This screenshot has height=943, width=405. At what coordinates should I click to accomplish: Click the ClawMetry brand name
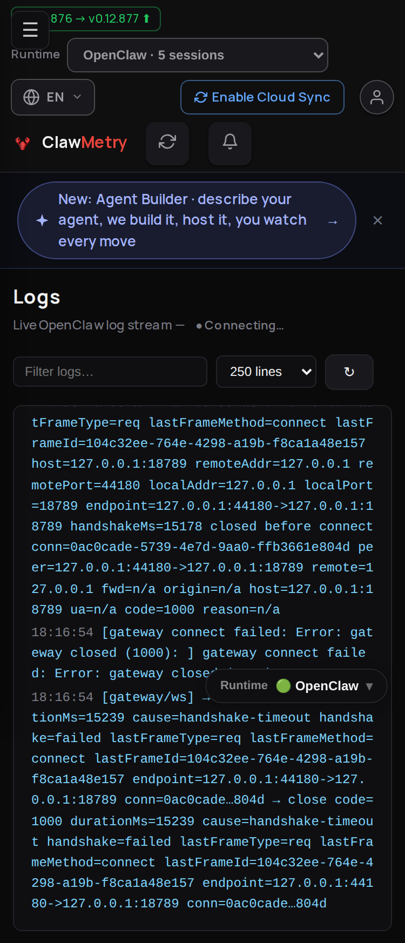(x=85, y=143)
